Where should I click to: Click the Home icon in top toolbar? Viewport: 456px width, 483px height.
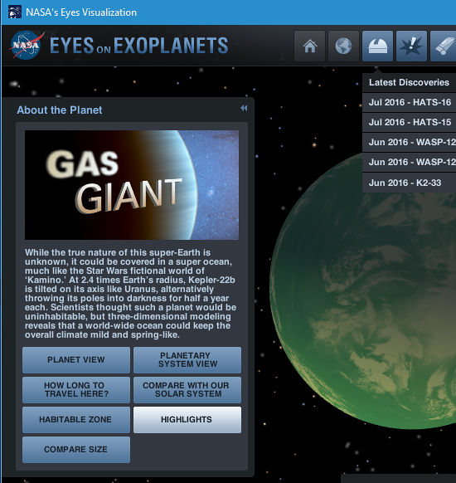pos(309,46)
